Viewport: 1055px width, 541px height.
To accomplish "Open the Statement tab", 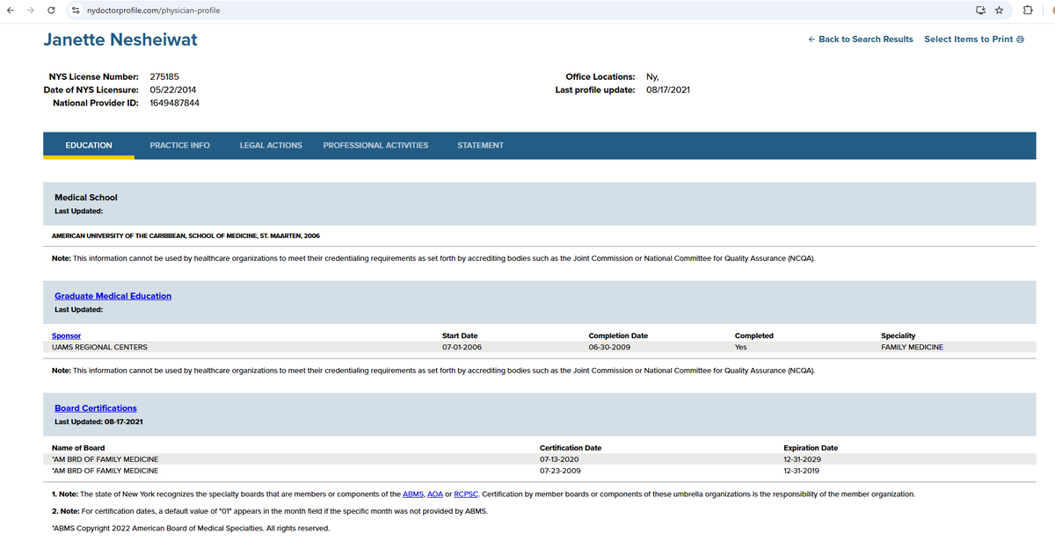I will [x=480, y=145].
